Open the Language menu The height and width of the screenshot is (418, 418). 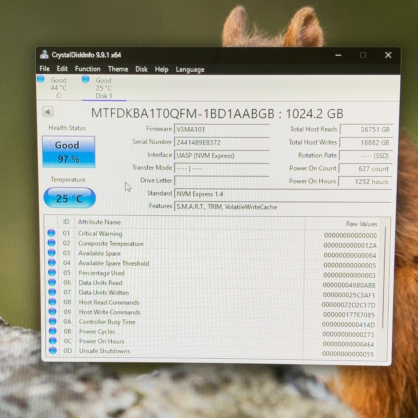pyautogui.click(x=190, y=70)
